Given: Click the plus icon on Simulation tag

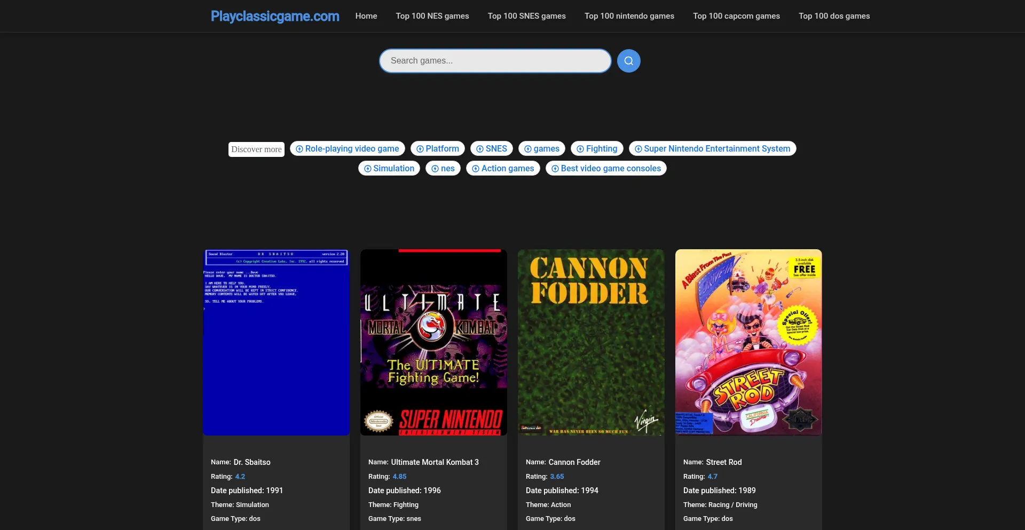Looking at the screenshot, I should (x=368, y=169).
